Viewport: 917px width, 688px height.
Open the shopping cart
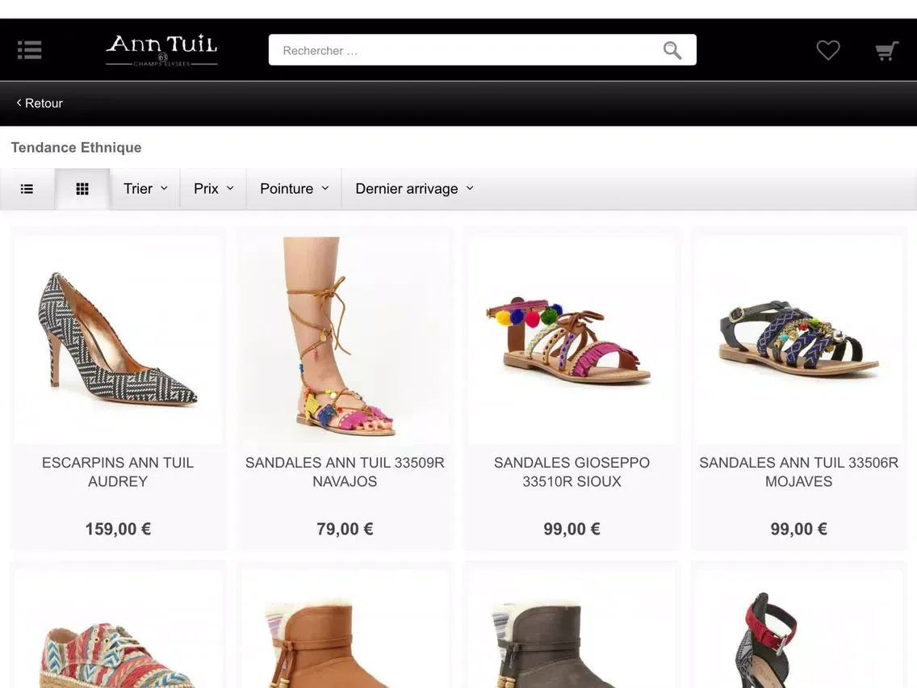pyautogui.click(x=886, y=51)
